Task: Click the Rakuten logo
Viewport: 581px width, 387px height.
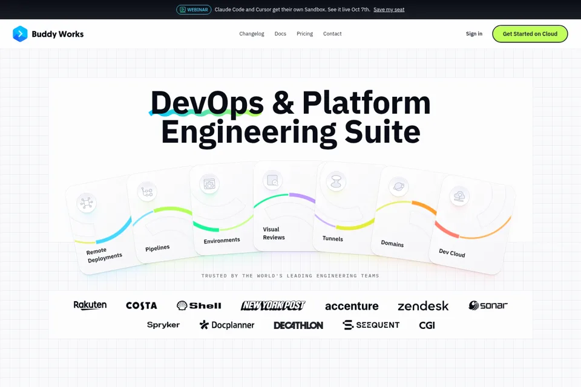Action: tap(90, 305)
